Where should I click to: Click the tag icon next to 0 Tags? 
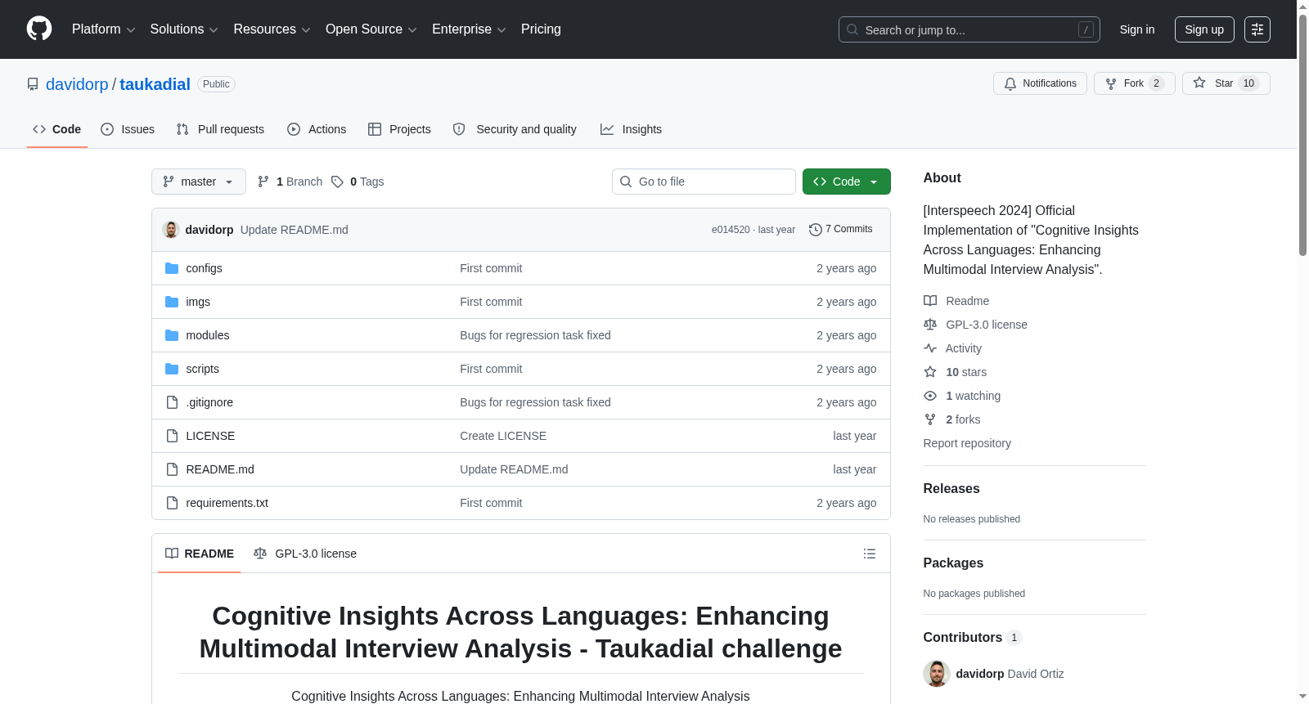pos(337,182)
